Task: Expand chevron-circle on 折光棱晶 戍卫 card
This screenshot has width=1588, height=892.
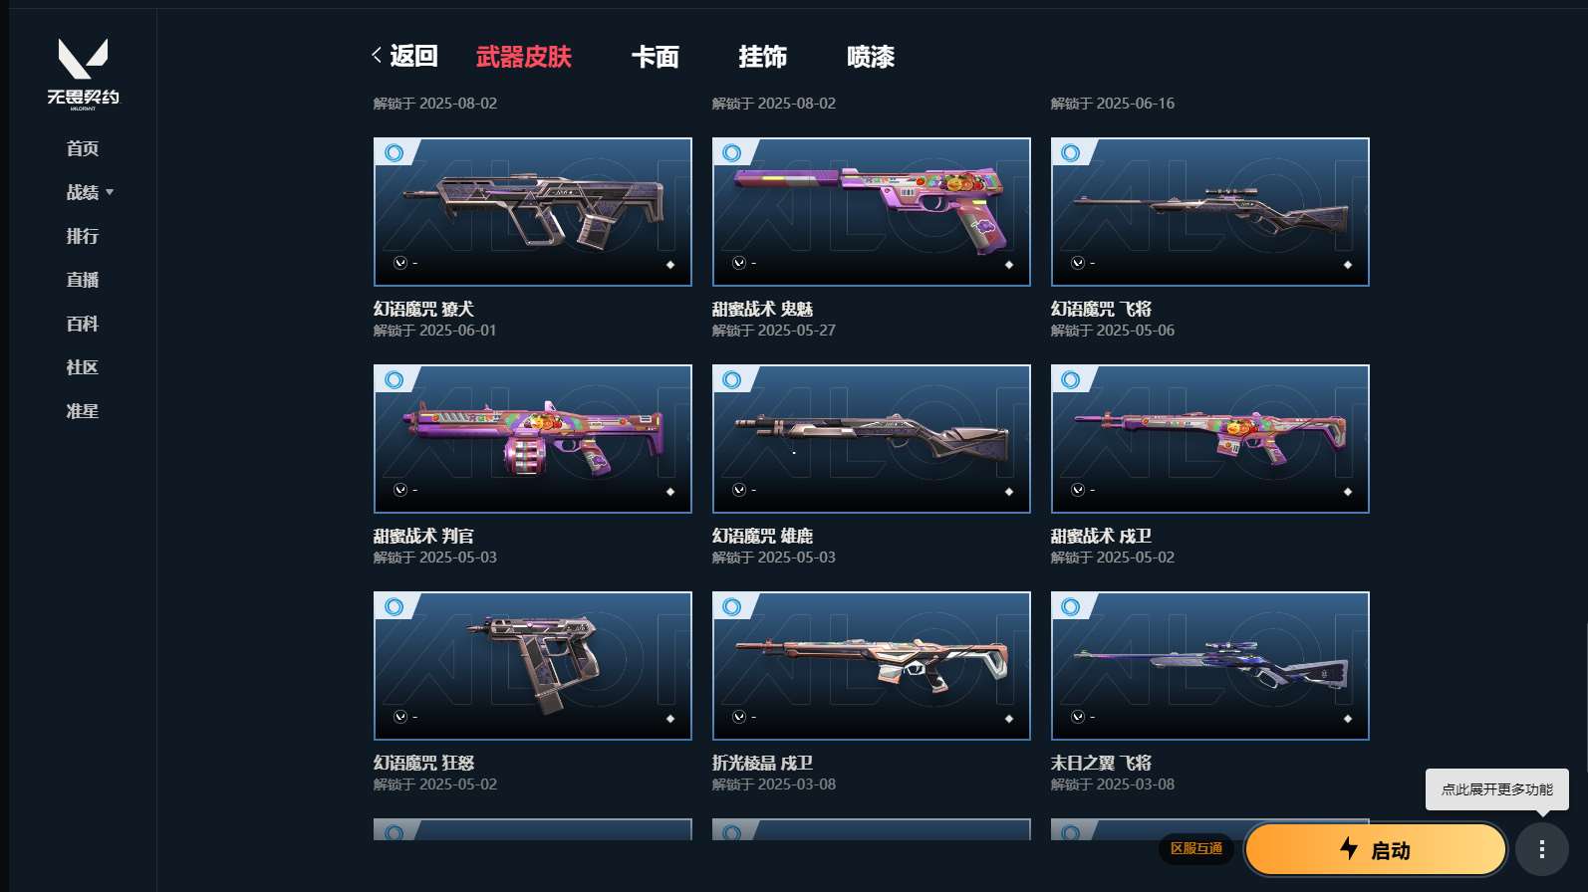Action: tap(739, 717)
